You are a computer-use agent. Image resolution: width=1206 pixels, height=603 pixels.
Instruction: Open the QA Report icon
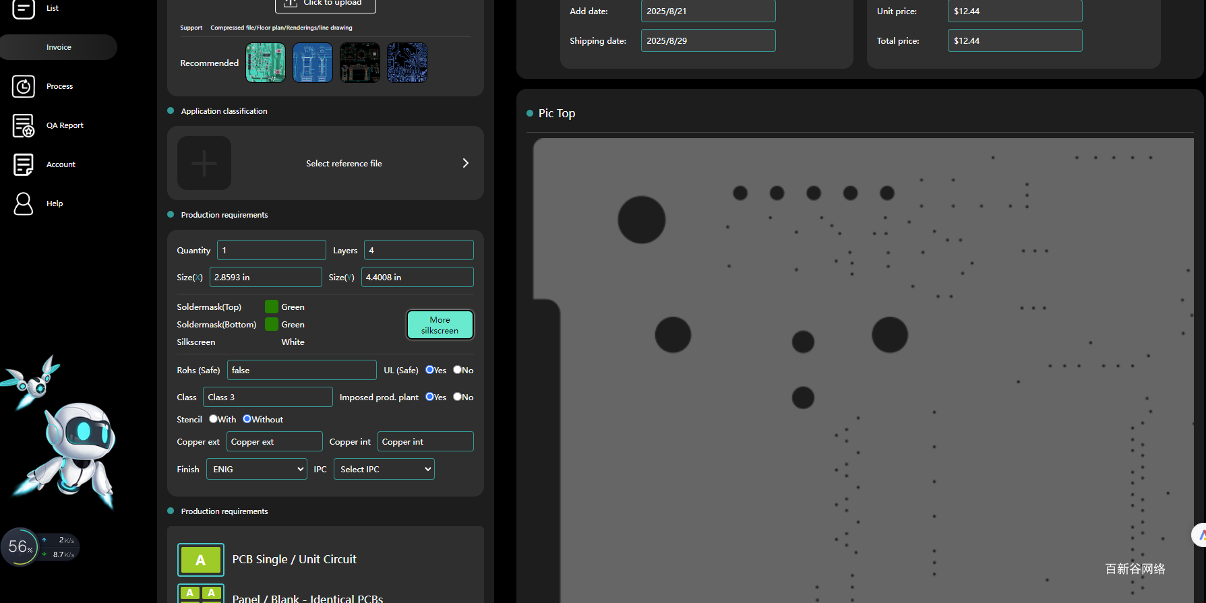click(x=24, y=125)
